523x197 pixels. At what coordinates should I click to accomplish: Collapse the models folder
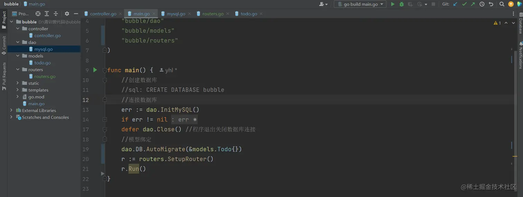18,56
